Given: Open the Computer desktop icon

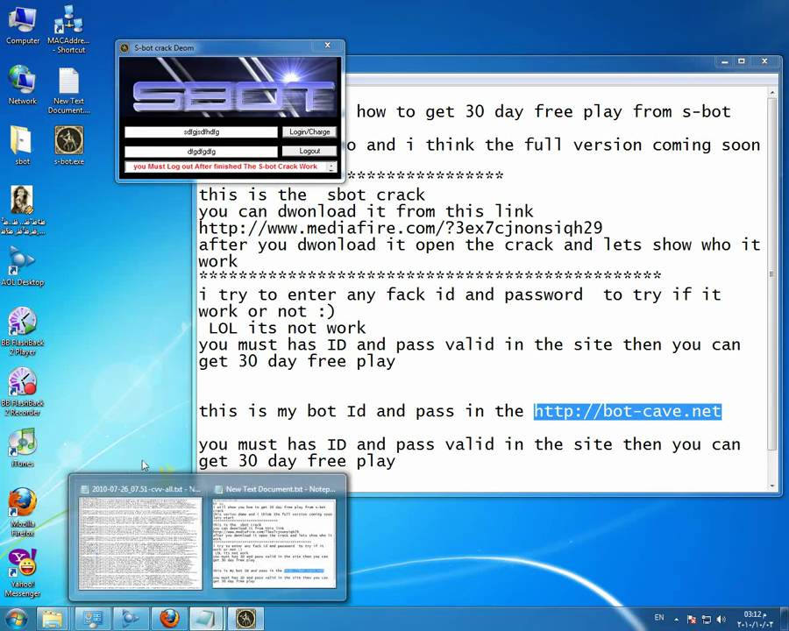Looking at the screenshot, I should [x=23, y=25].
